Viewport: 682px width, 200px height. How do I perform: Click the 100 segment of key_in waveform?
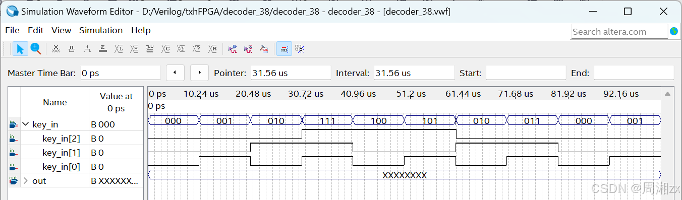click(x=378, y=120)
